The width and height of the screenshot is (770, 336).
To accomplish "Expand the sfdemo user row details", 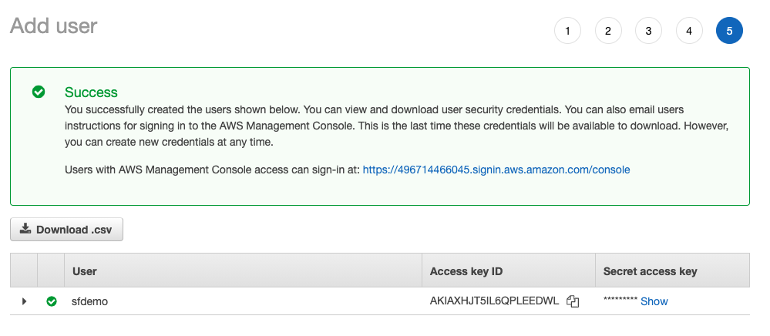I will (x=24, y=301).
